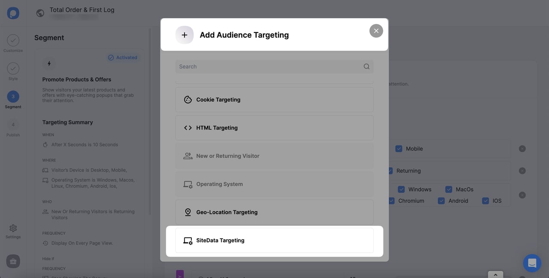Click the Operating System icon in summary

pyautogui.click(x=45, y=180)
